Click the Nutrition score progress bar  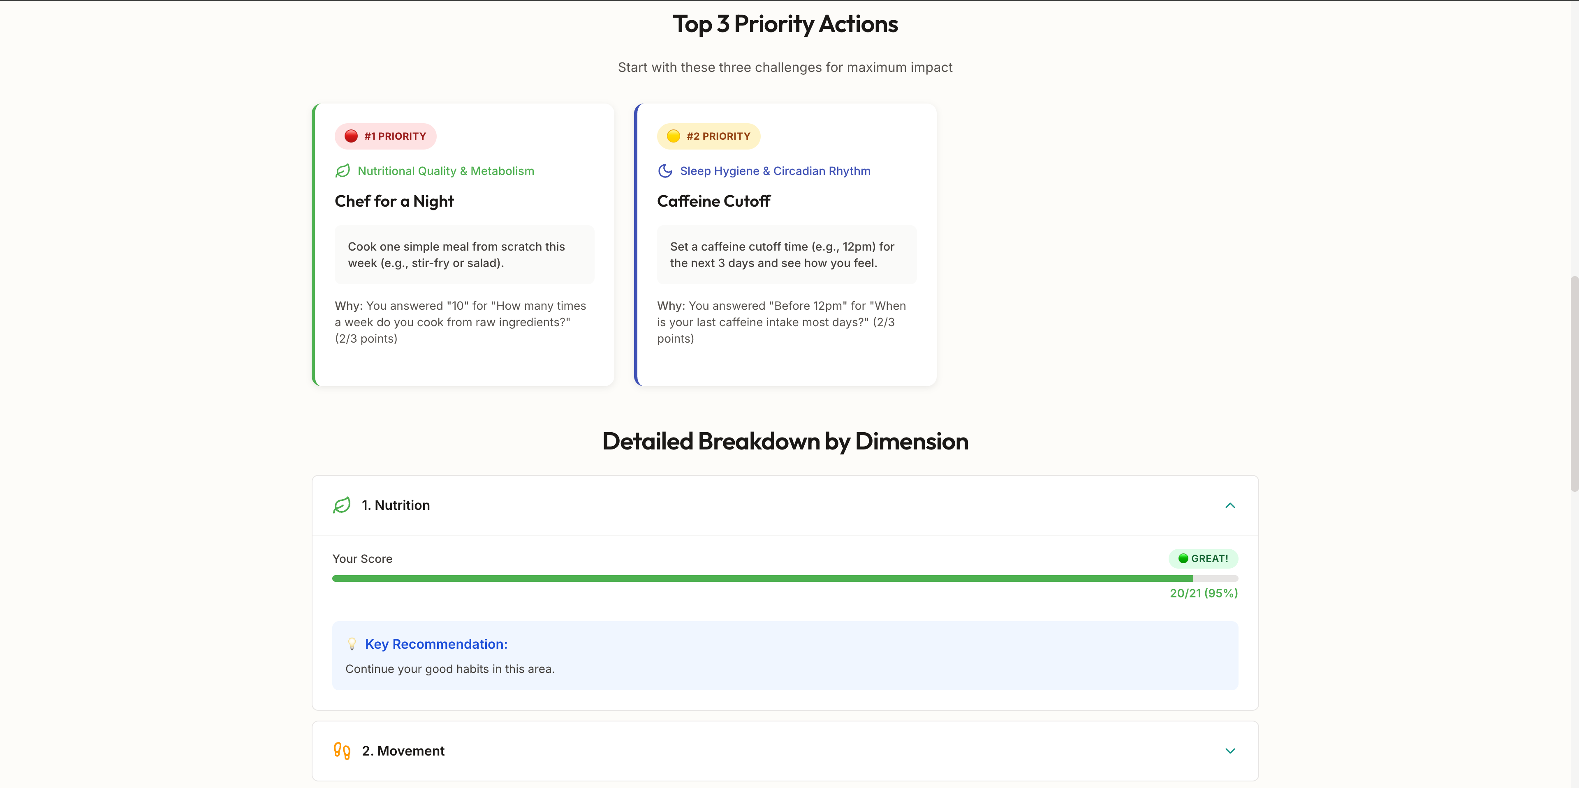coord(785,578)
